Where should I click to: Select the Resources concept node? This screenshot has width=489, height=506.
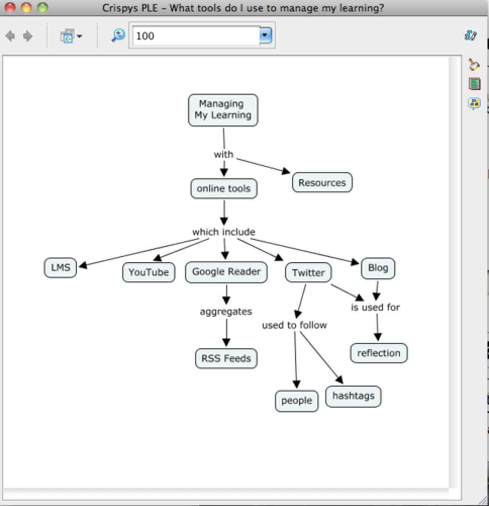click(x=322, y=183)
